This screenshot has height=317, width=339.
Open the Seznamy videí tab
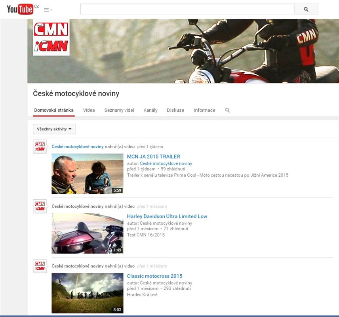119,110
